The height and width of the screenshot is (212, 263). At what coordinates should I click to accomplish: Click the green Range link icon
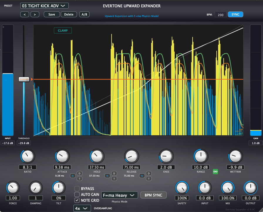[216, 172]
